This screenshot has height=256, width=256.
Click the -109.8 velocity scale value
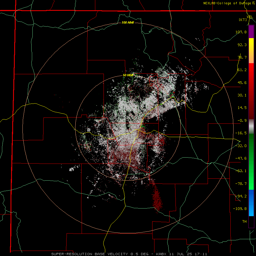(x=240, y=209)
